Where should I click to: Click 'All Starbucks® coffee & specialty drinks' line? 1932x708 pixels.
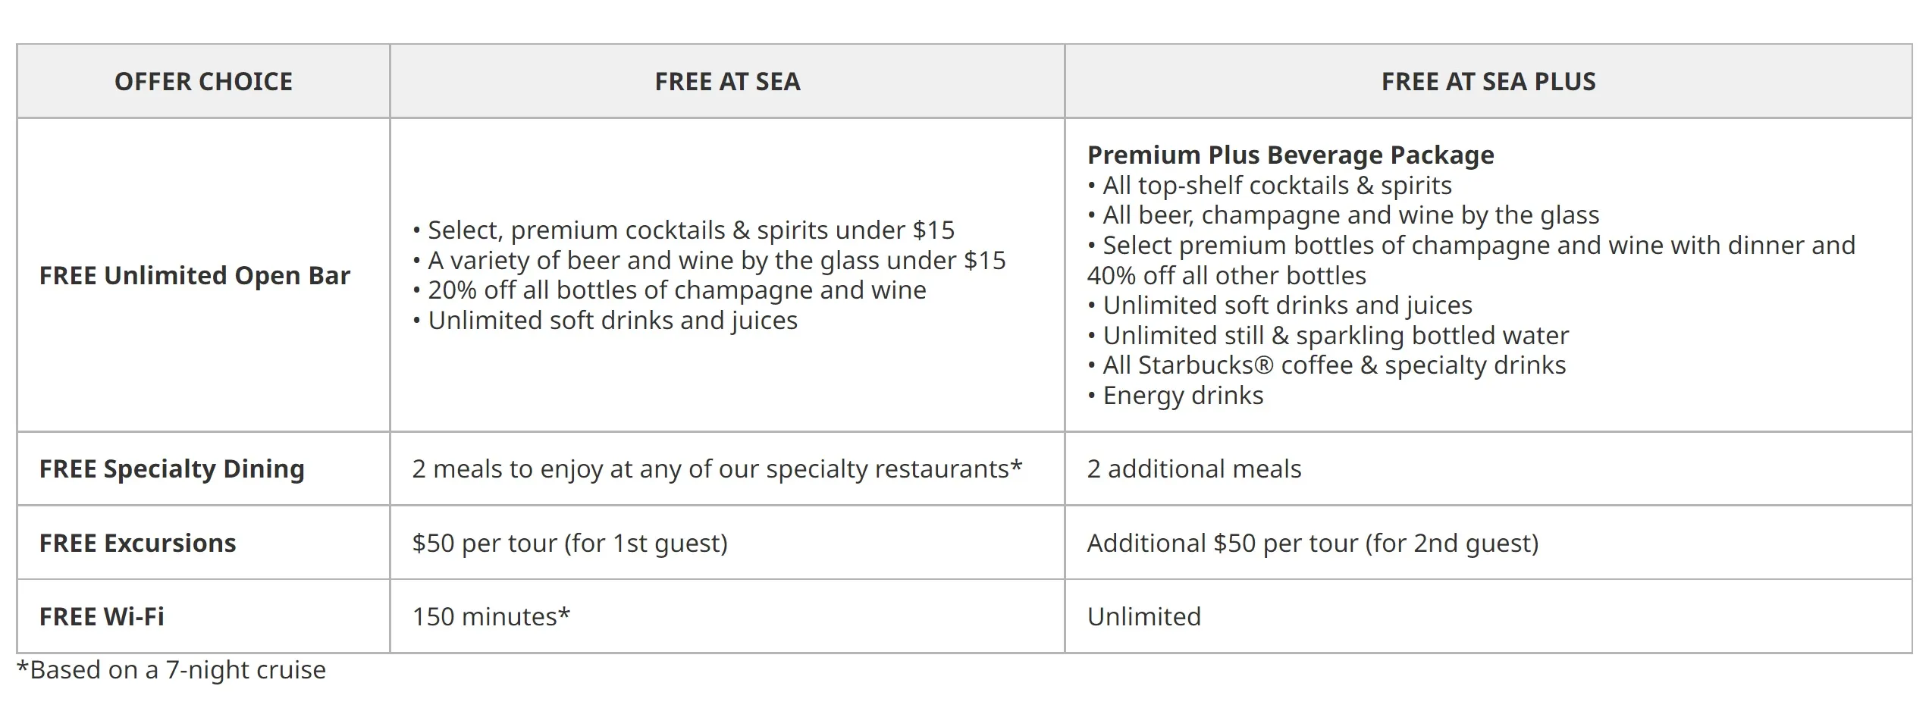(x=1327, y=365)
